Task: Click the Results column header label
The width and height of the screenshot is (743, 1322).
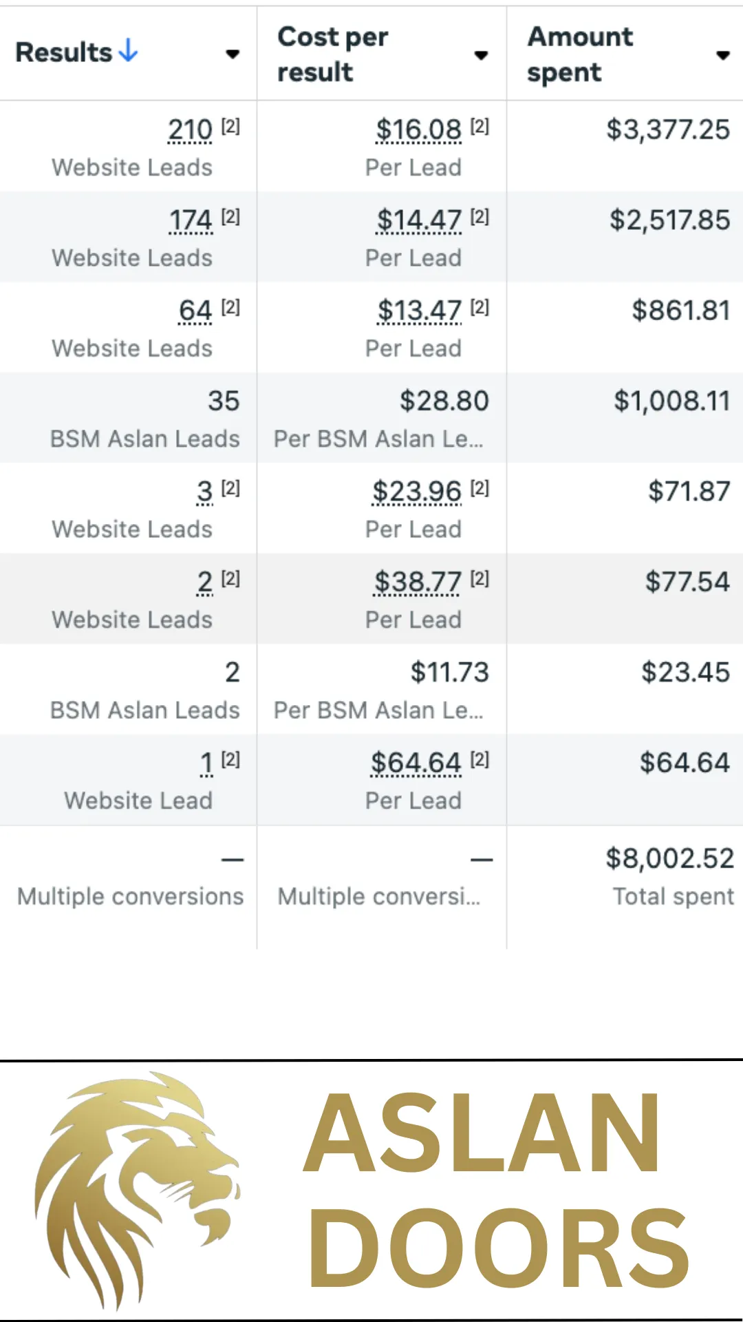Action: click(64, 52)
